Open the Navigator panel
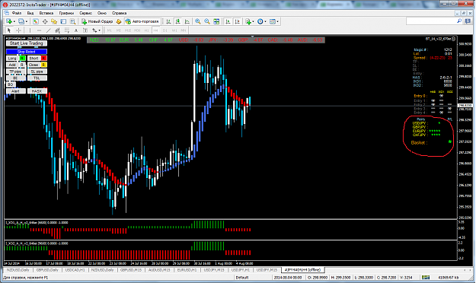 coord(54,21)
